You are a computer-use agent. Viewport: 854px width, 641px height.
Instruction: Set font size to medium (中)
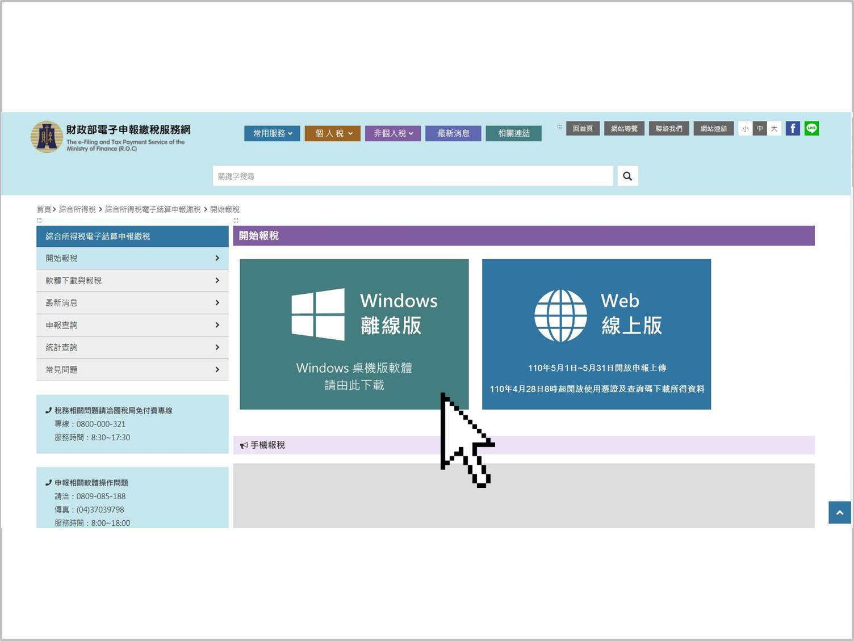(x=760, y=129)
